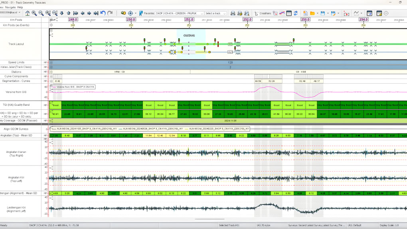Viewport: 407px width, 229px height.
Task: Jump to end with last-arrow icon
Action: [95, 13]
